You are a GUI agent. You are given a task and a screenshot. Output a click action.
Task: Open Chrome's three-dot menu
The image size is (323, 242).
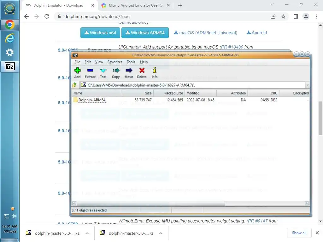[316, 16]
